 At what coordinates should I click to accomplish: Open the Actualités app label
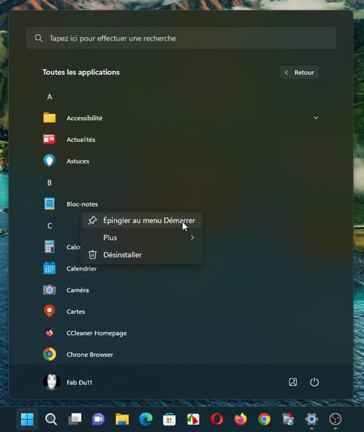pos(81,140)
